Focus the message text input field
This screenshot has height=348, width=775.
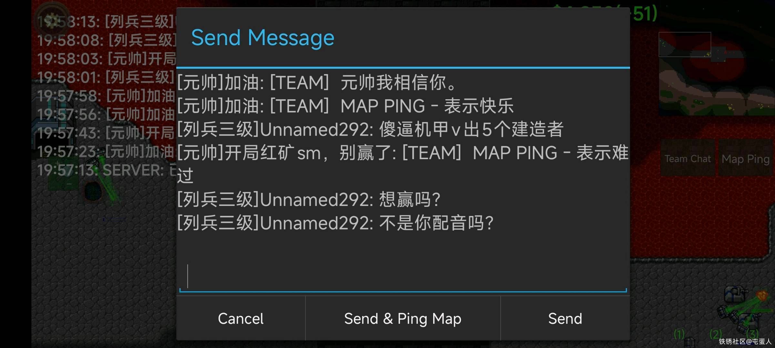point(403,276)
